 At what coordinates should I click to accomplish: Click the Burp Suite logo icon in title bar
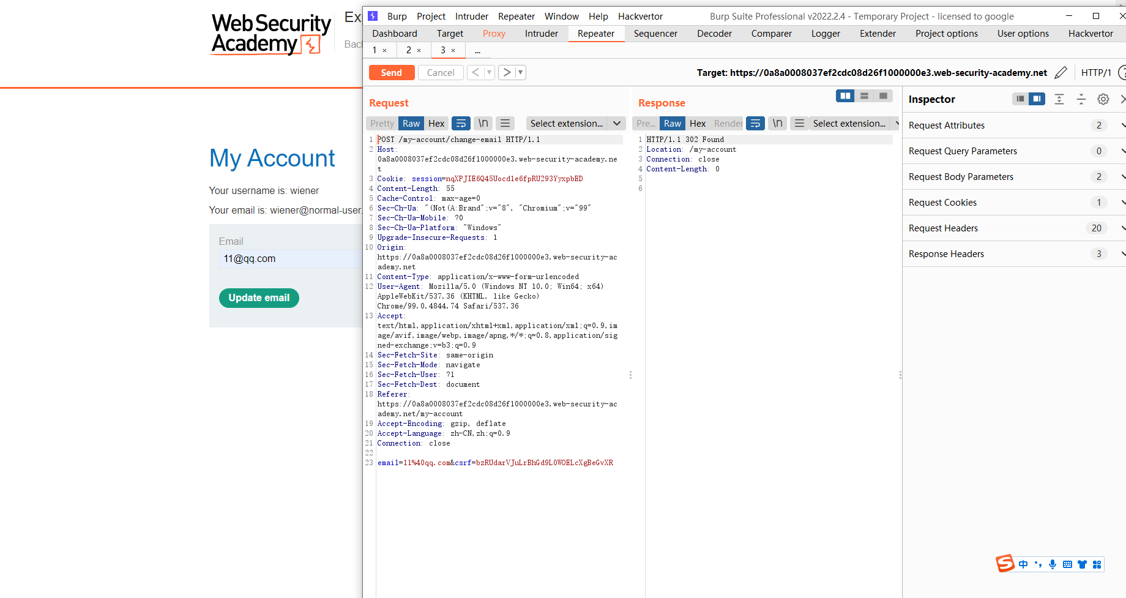(x=373, y=16)
